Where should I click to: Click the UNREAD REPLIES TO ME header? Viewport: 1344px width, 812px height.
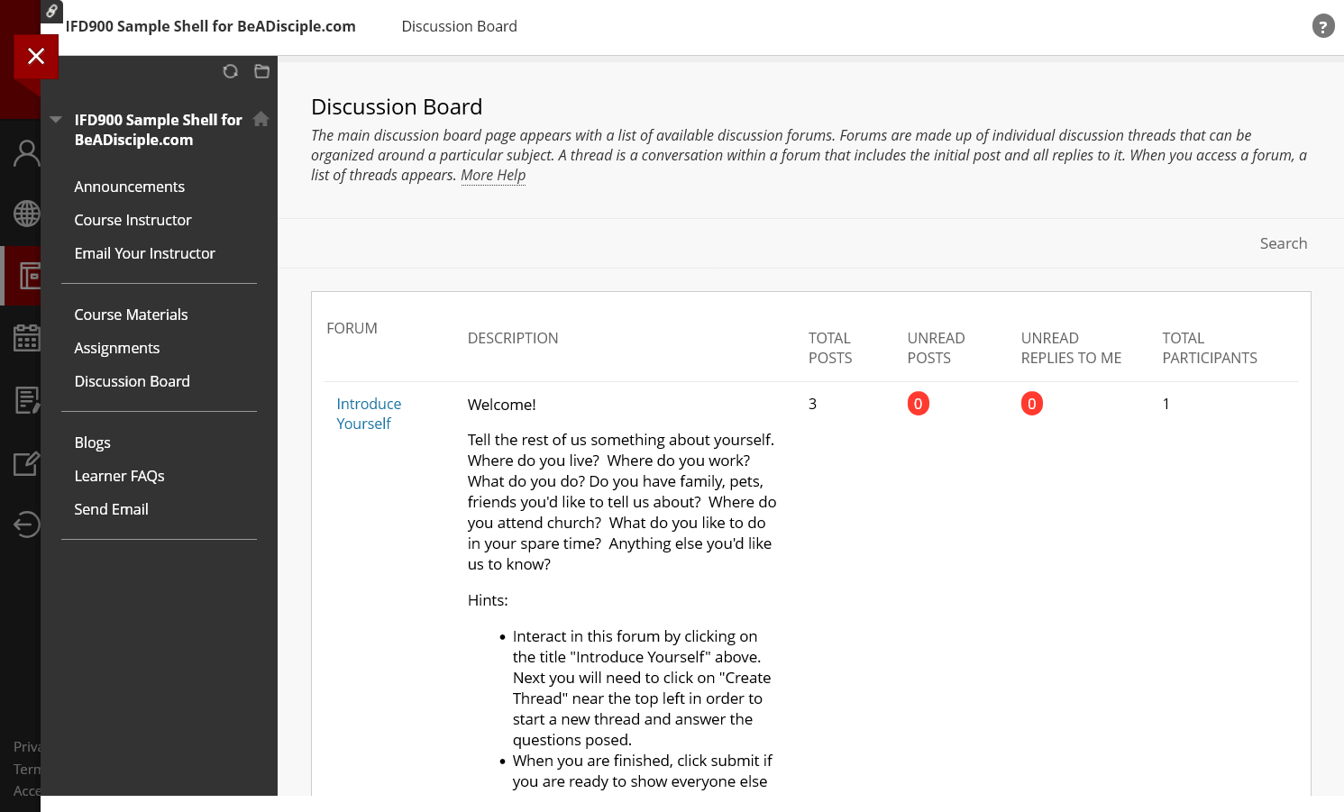click(x=1072, y=348)
